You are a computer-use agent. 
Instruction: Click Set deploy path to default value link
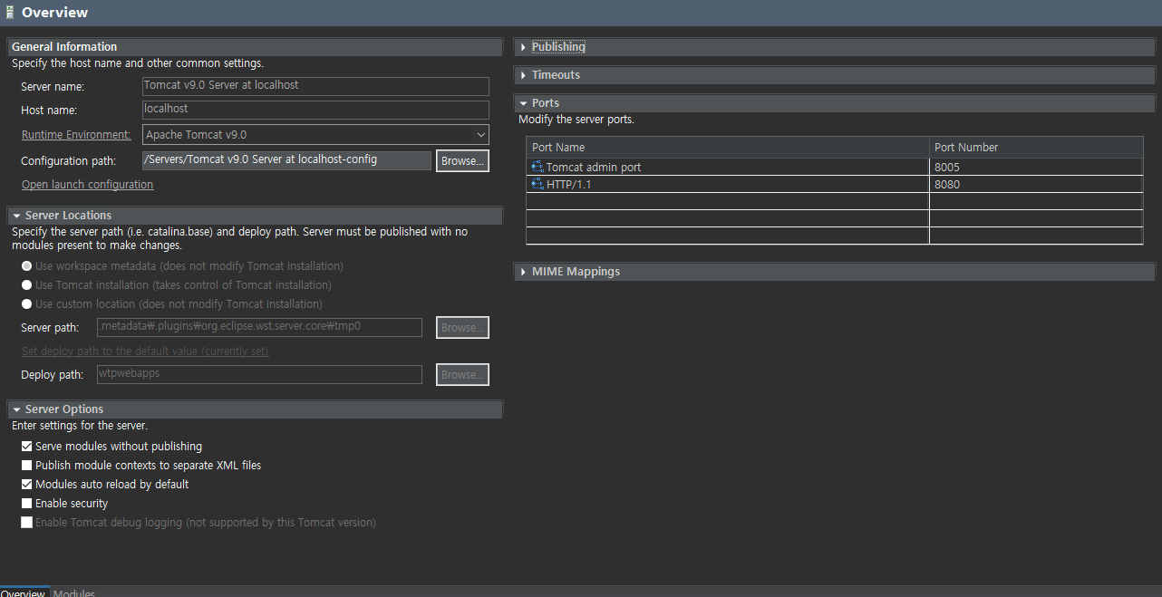(x=145, y=351)
